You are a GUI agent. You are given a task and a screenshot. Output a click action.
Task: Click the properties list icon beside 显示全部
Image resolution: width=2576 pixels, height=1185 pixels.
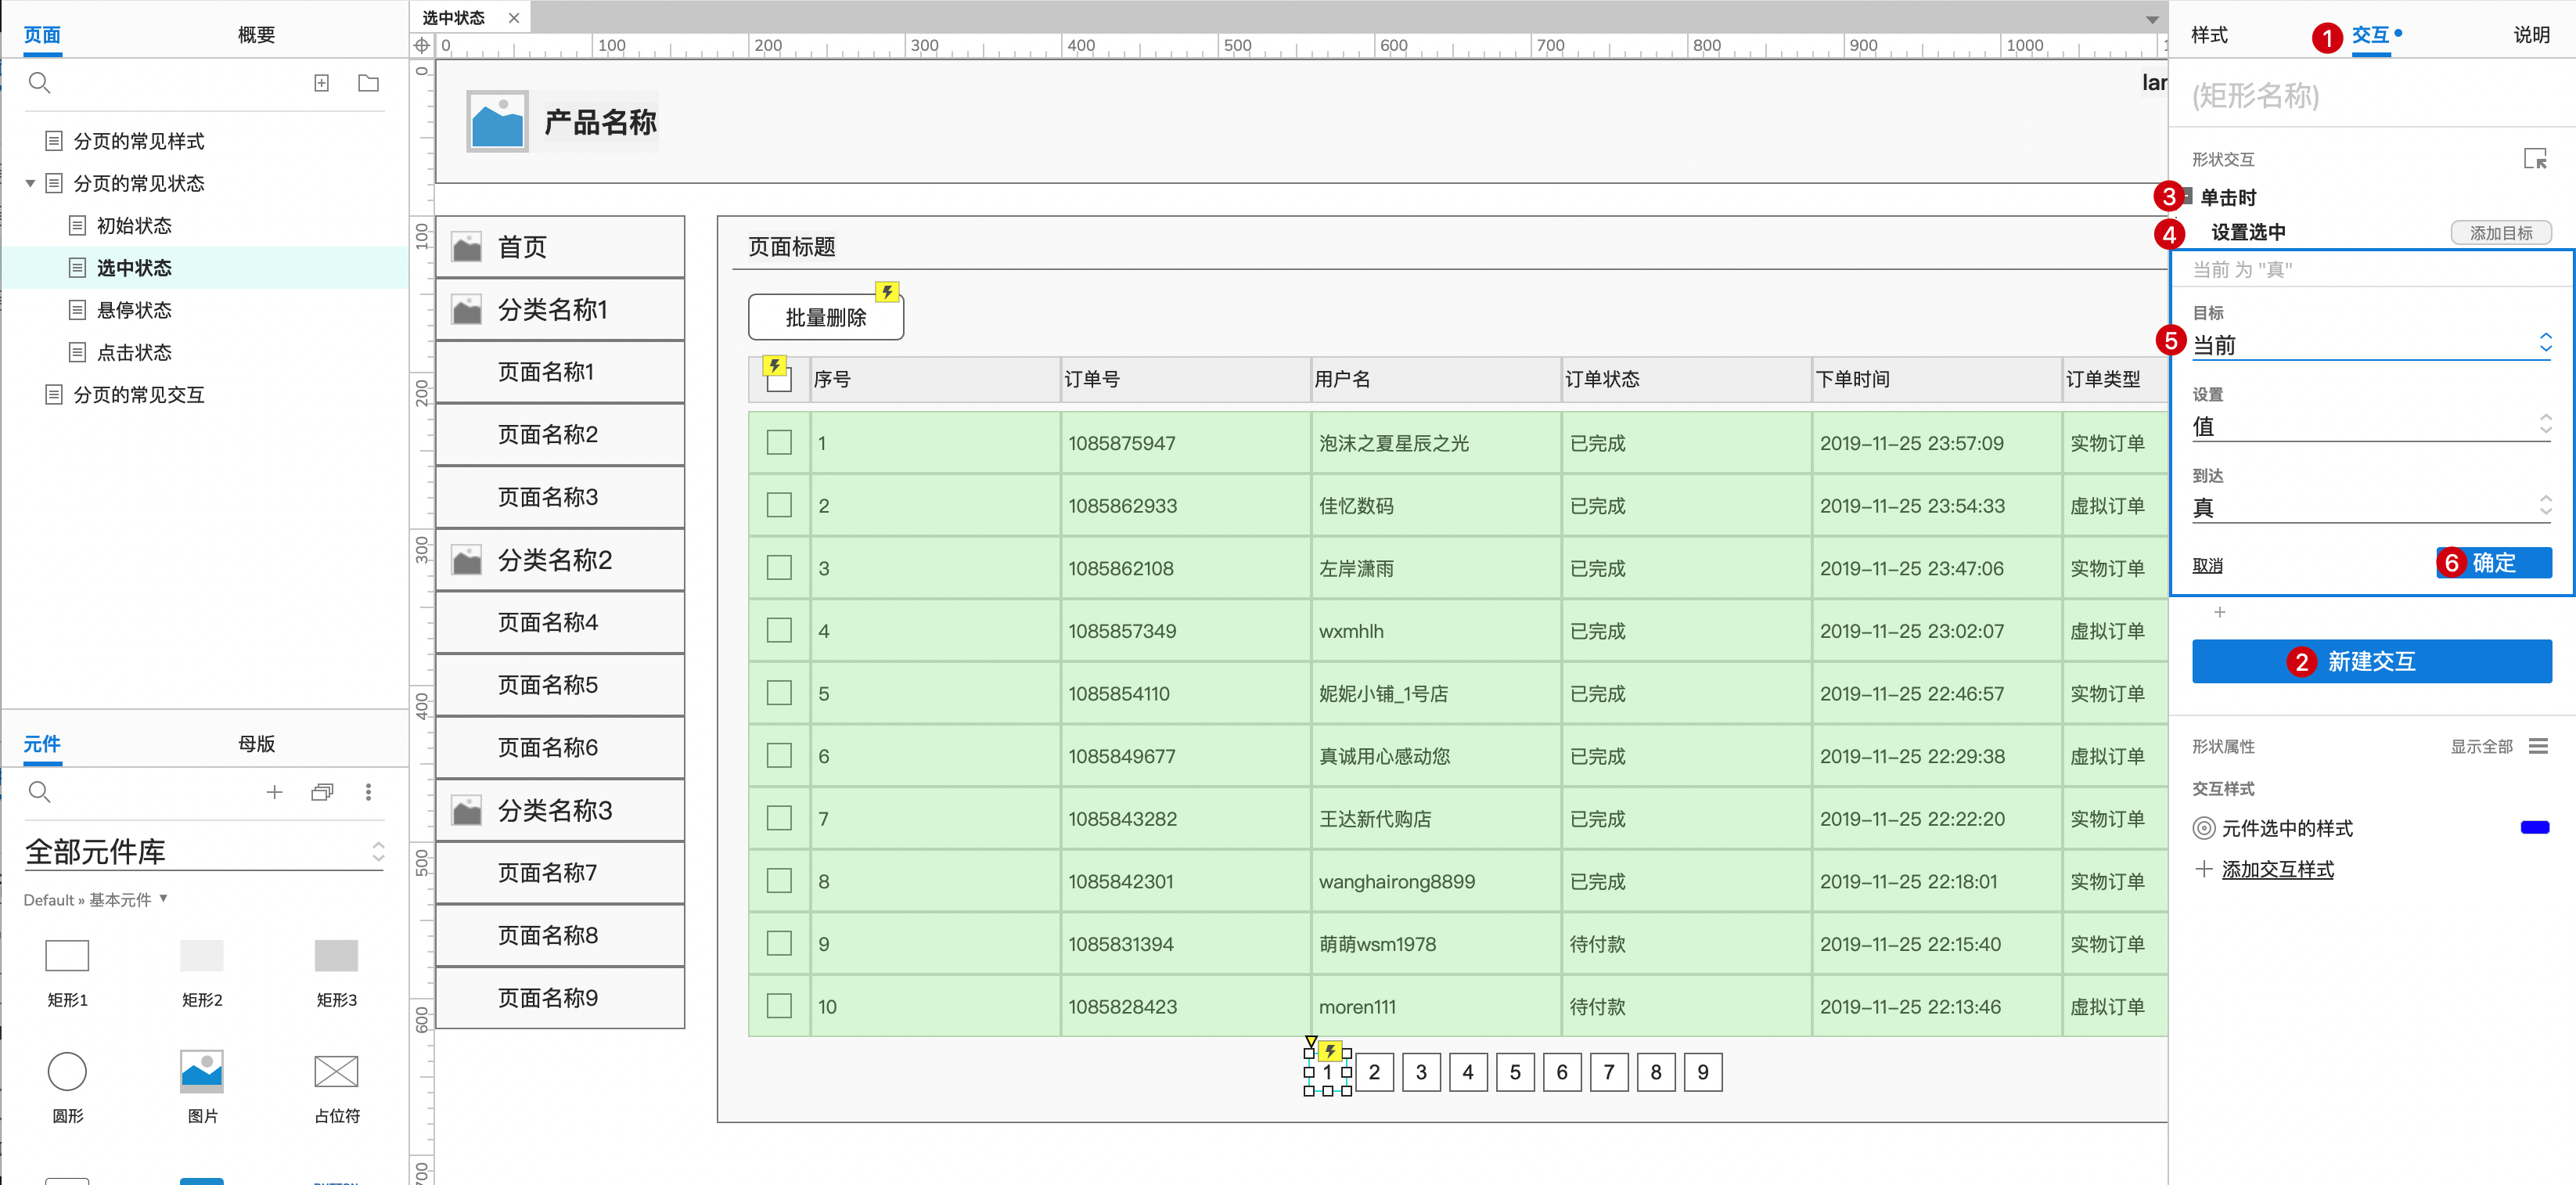click(2538, 746)
